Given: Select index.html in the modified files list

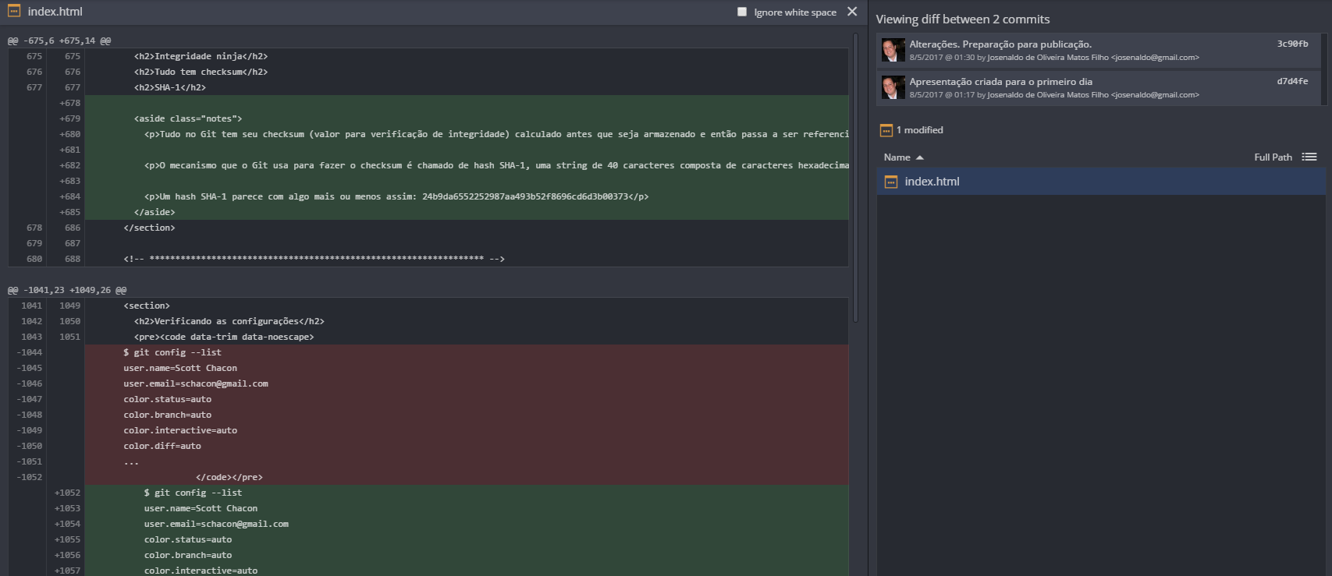Looking at the screenshot, I should (1101, 182).
